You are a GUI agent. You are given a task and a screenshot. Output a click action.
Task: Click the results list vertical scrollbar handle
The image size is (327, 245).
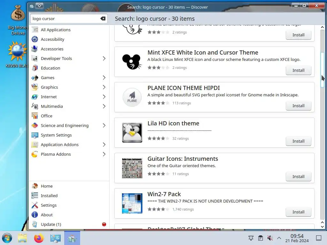(x=323, y=70)
